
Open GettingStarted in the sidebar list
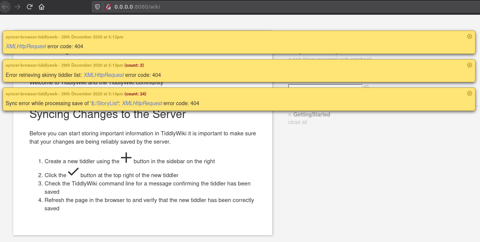(312, 115)
